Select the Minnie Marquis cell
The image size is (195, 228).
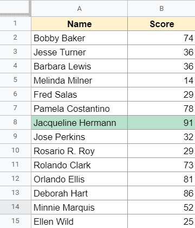pos(79,207)
